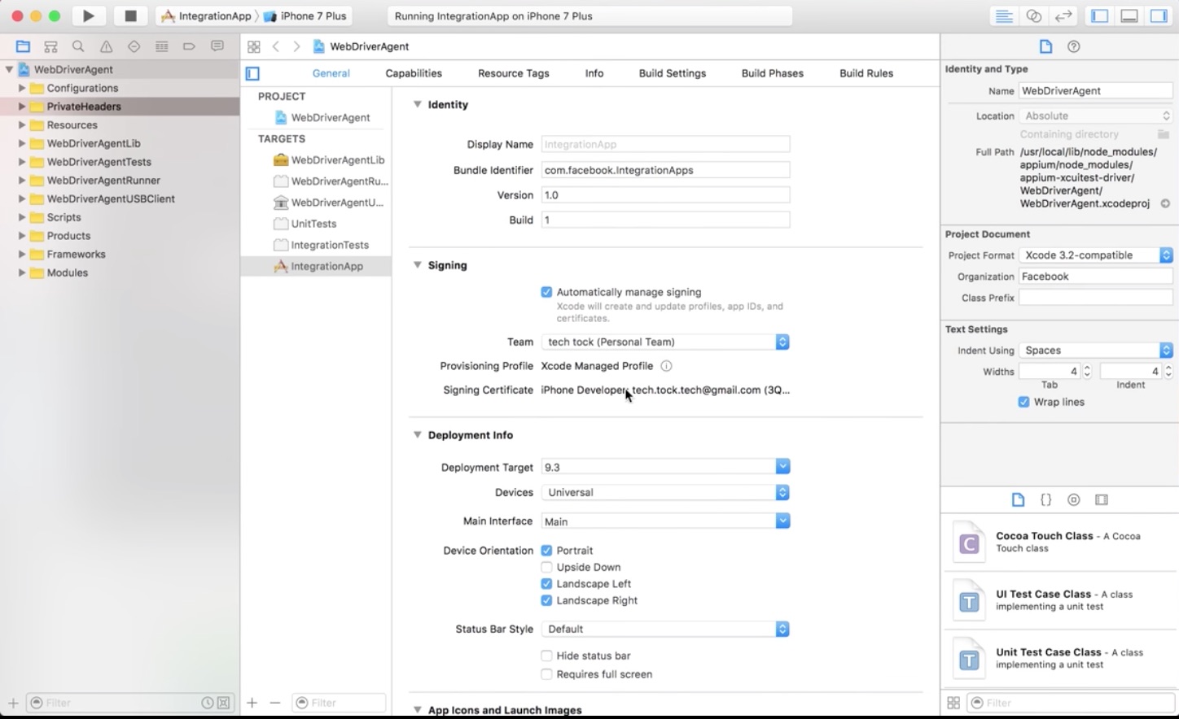1179x719 pixels.
Task: Show the Media library
Action: tap(1102, 499)
